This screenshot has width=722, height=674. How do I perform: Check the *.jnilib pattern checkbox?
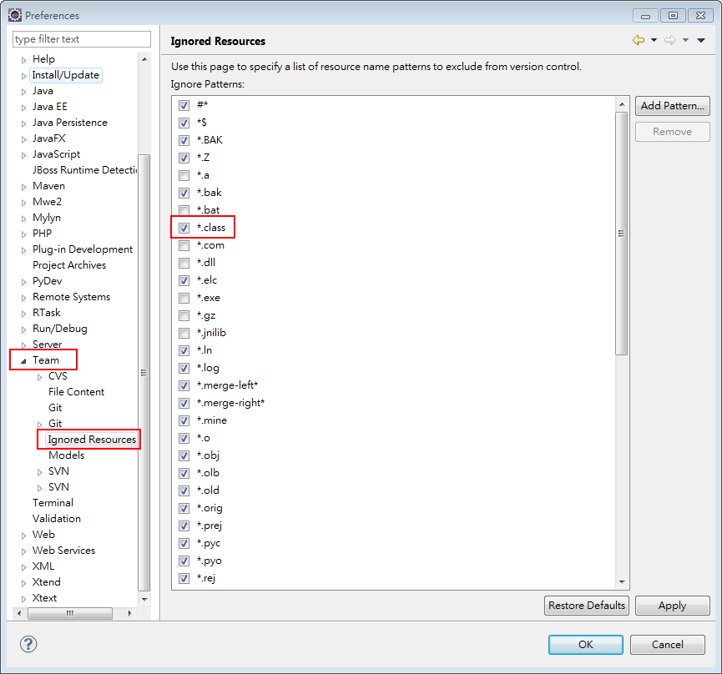(184, 333)
